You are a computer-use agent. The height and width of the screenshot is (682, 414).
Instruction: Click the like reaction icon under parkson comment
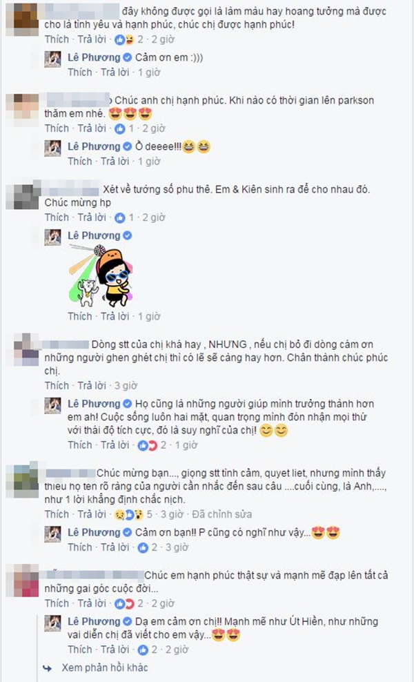[x=119, y=129]
